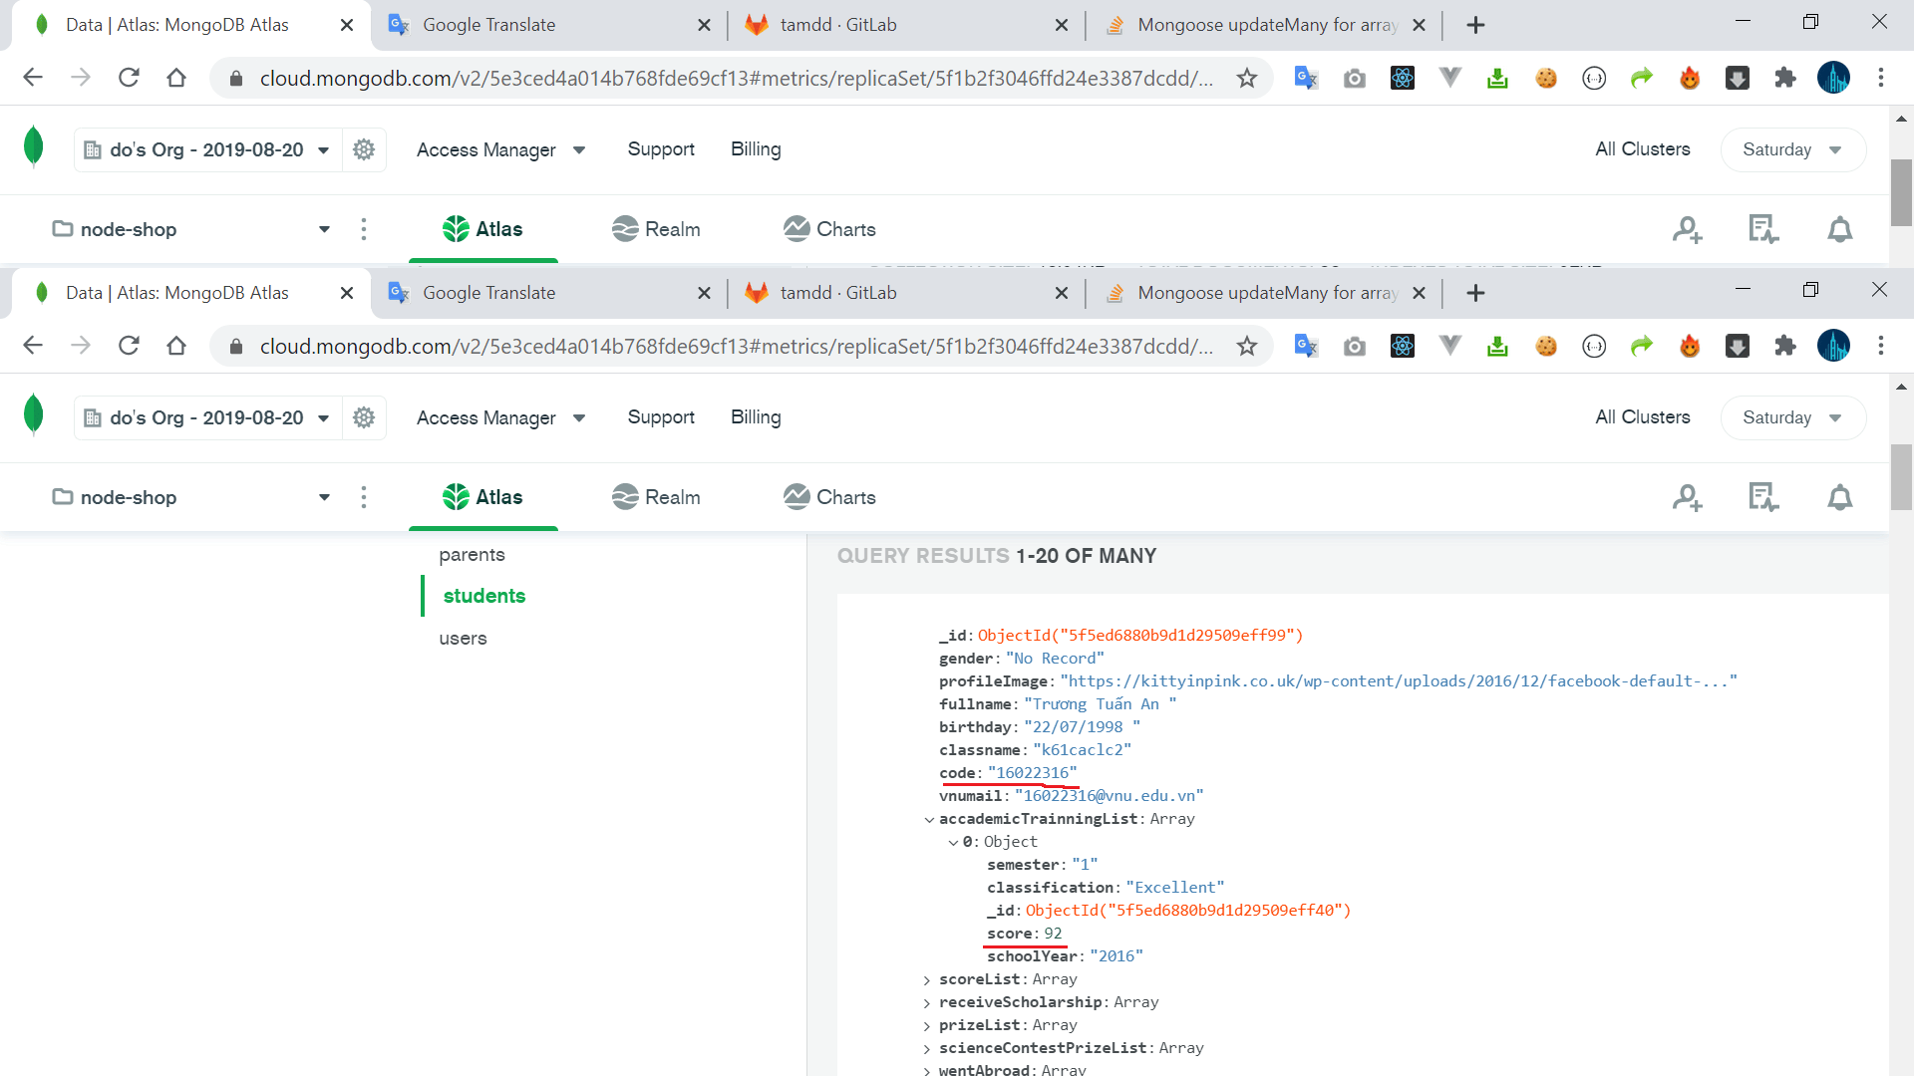
Task: Click the score value 92
Action: click(1053, 934)
